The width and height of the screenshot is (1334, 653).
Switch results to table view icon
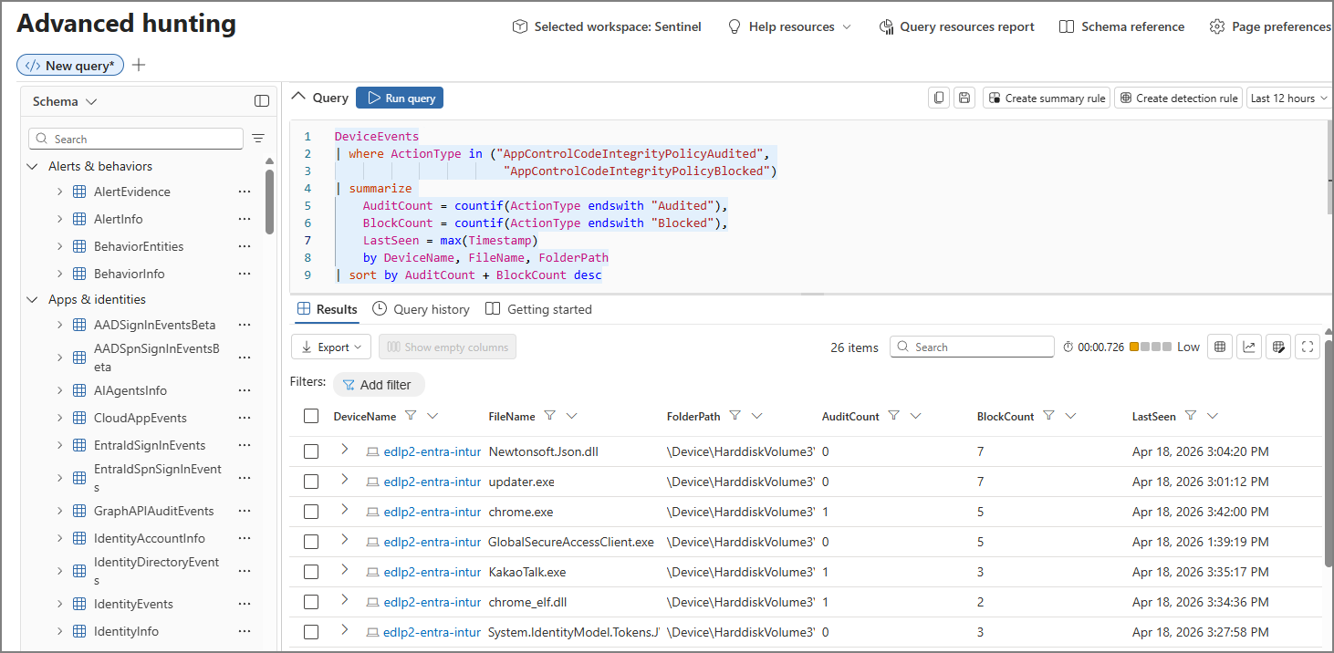click(x=1220, y=347)
